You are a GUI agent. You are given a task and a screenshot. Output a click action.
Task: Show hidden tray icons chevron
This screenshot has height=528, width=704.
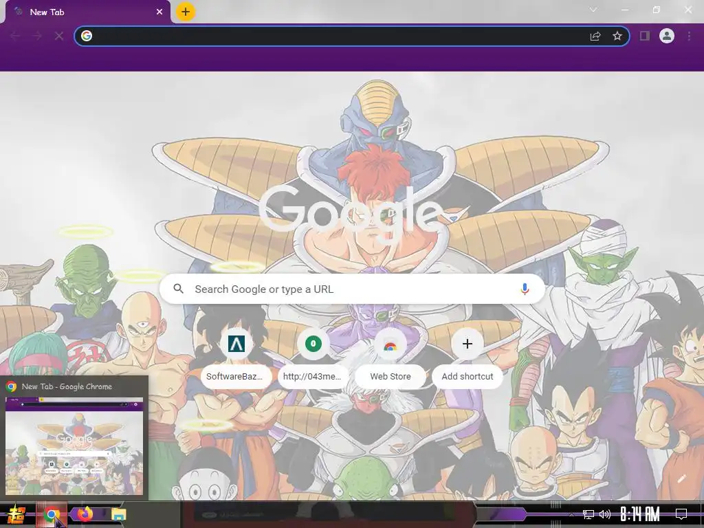[571, 514]
